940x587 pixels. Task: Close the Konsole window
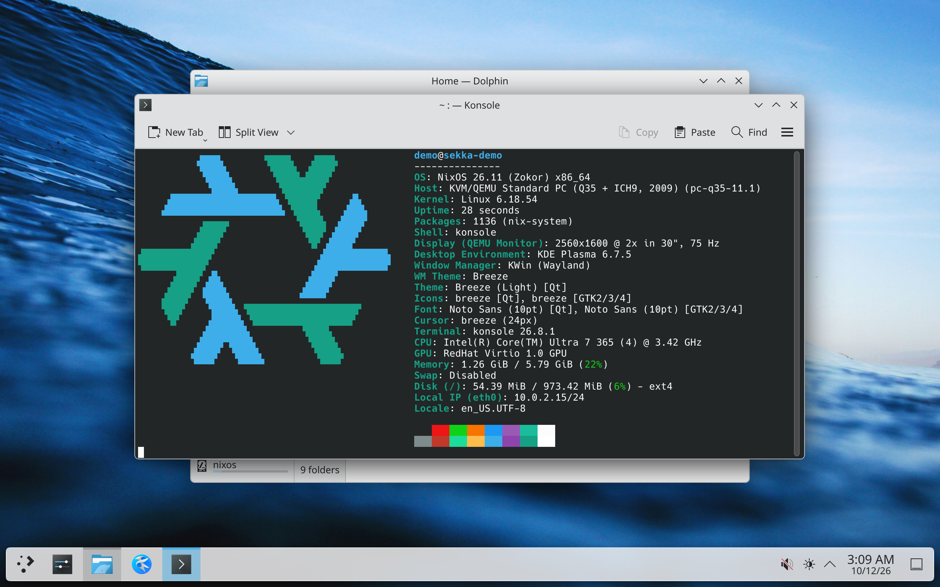coord(793,105)
